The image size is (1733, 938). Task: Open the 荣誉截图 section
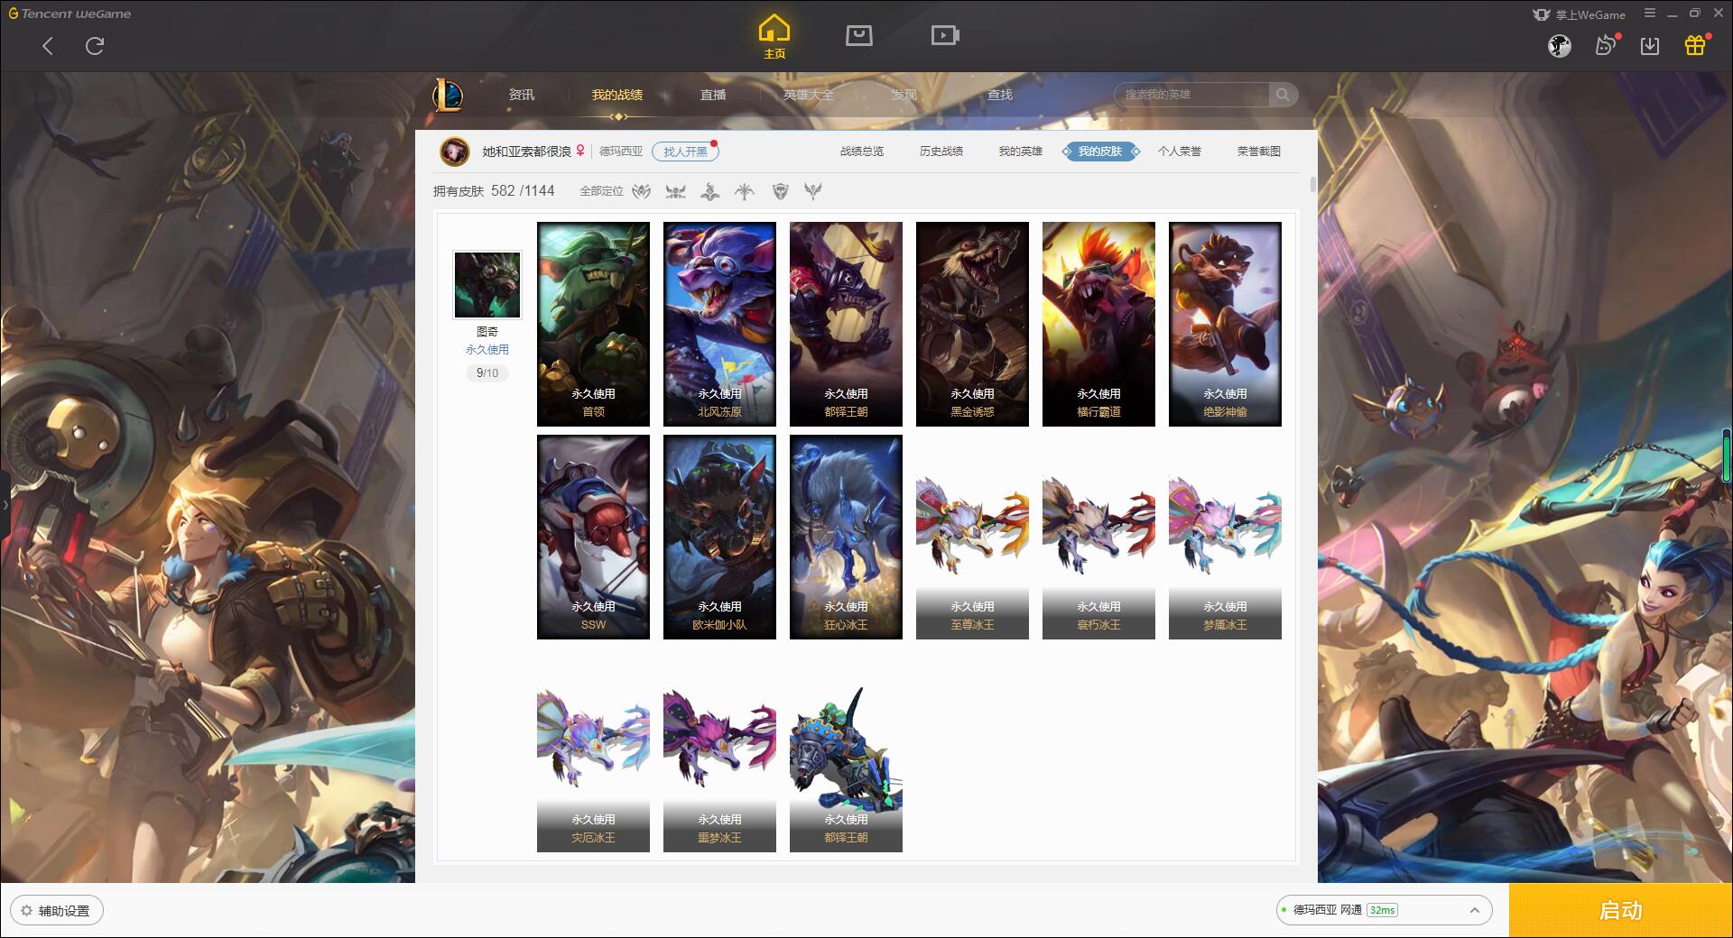pyautogui.click(x=1259, y=152)
